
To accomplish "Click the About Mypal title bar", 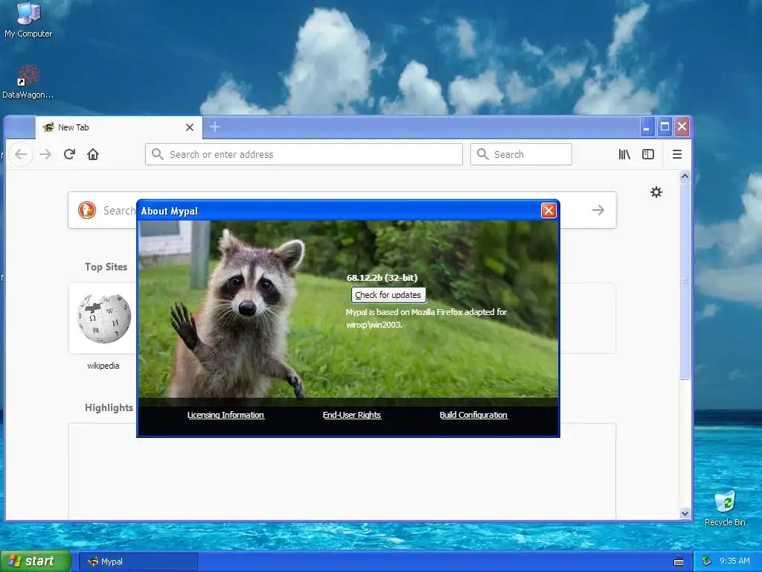I will click(x=339, y=211).
